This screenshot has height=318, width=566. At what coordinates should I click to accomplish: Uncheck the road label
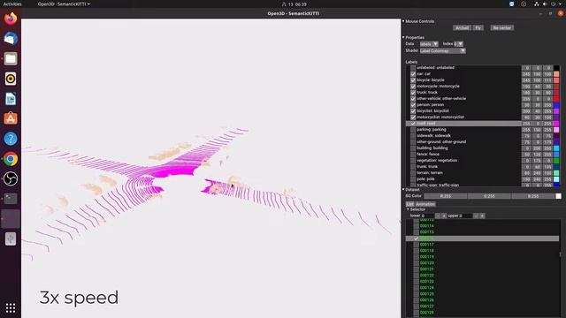click(413, 124)
